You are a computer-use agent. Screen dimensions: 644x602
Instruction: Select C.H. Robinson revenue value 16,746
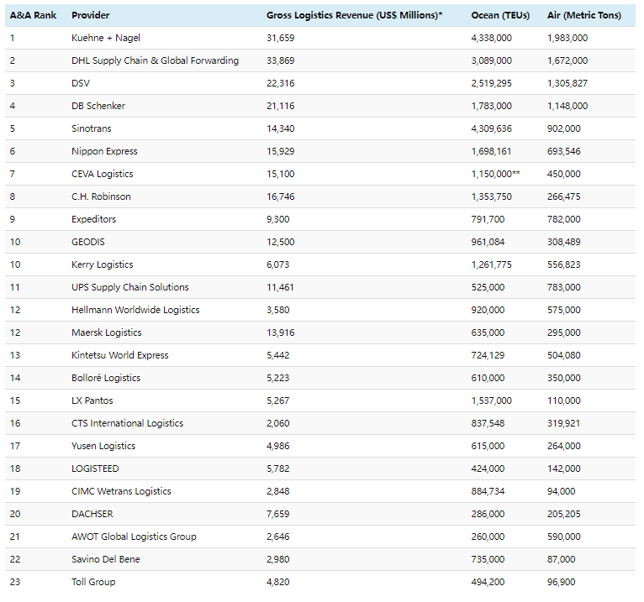point(282,197)
